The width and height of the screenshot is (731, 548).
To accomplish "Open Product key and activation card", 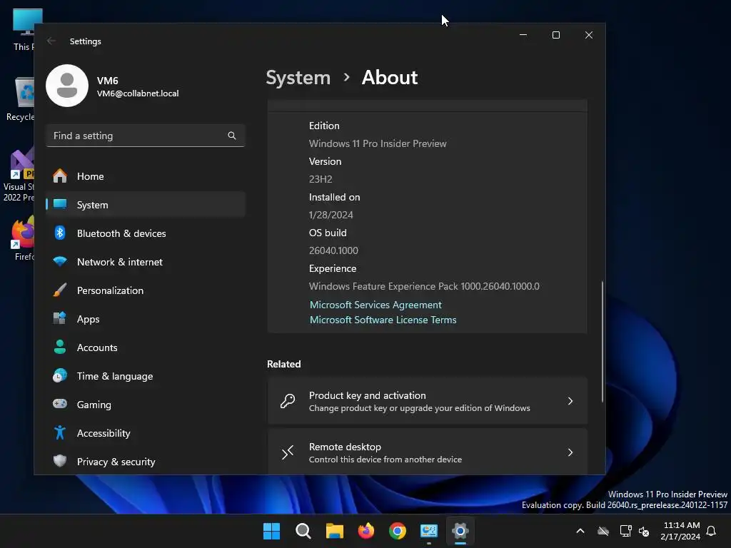I will (427, 401).
